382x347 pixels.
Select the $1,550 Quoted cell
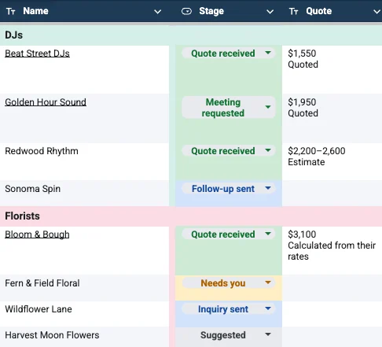pyautogui.click(x=332, y=69)
